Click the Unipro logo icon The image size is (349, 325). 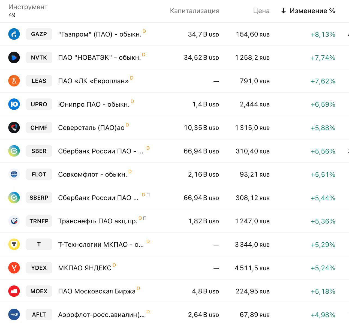point(14,104)
